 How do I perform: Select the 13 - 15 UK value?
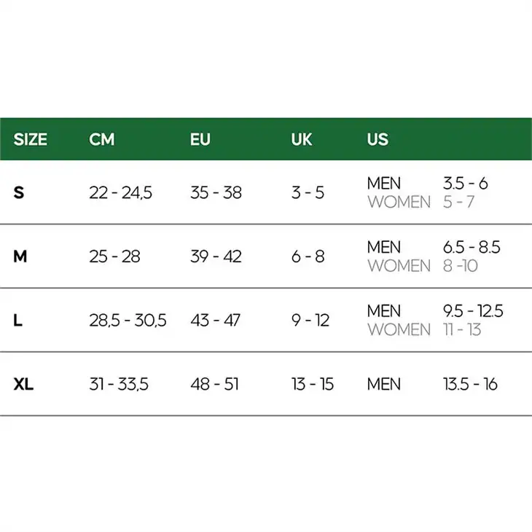point(313,384)
